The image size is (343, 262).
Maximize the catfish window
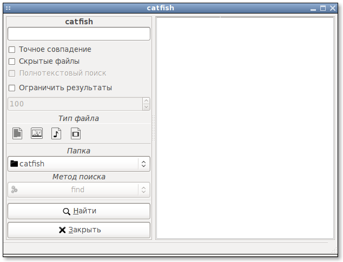pyautogui.click(x=323, y=8)
